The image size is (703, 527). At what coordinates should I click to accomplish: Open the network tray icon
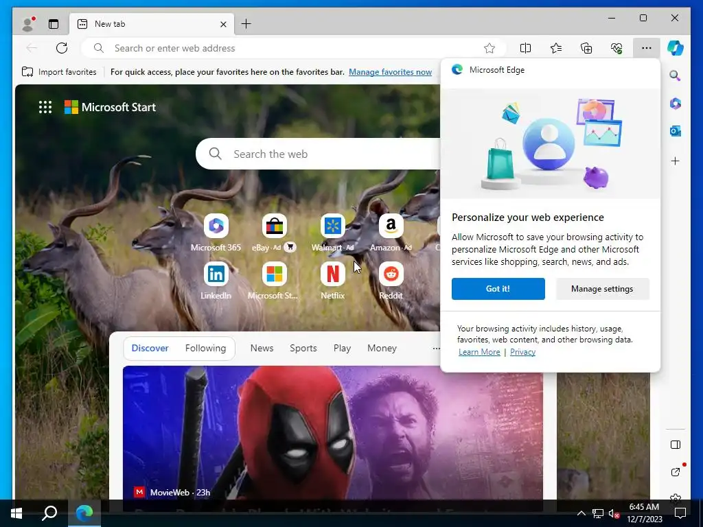[598, 513]
